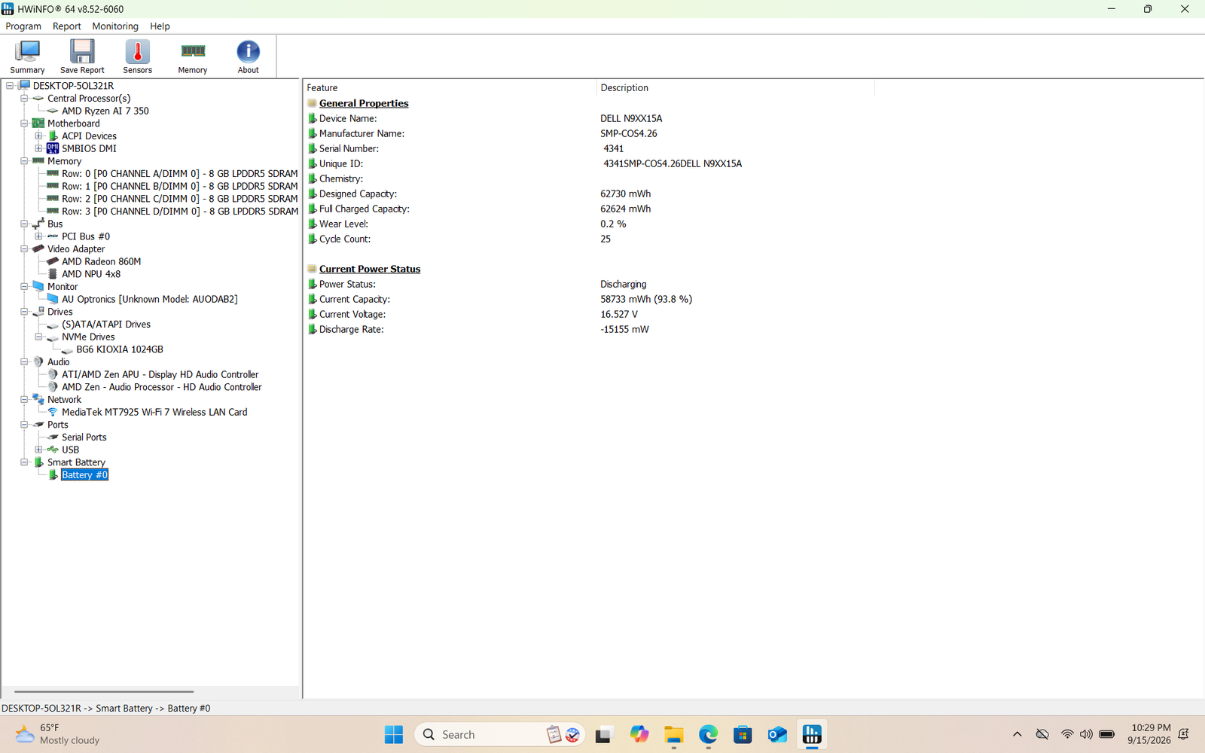This screenshot has width=1205, height=753.
Task: Collapse the Smart Battery node
Action: click(x=24, y=462)
